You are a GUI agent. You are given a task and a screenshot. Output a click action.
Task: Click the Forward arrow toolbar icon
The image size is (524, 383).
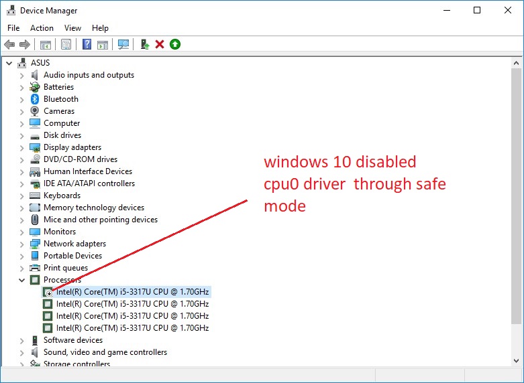(25, 44)
